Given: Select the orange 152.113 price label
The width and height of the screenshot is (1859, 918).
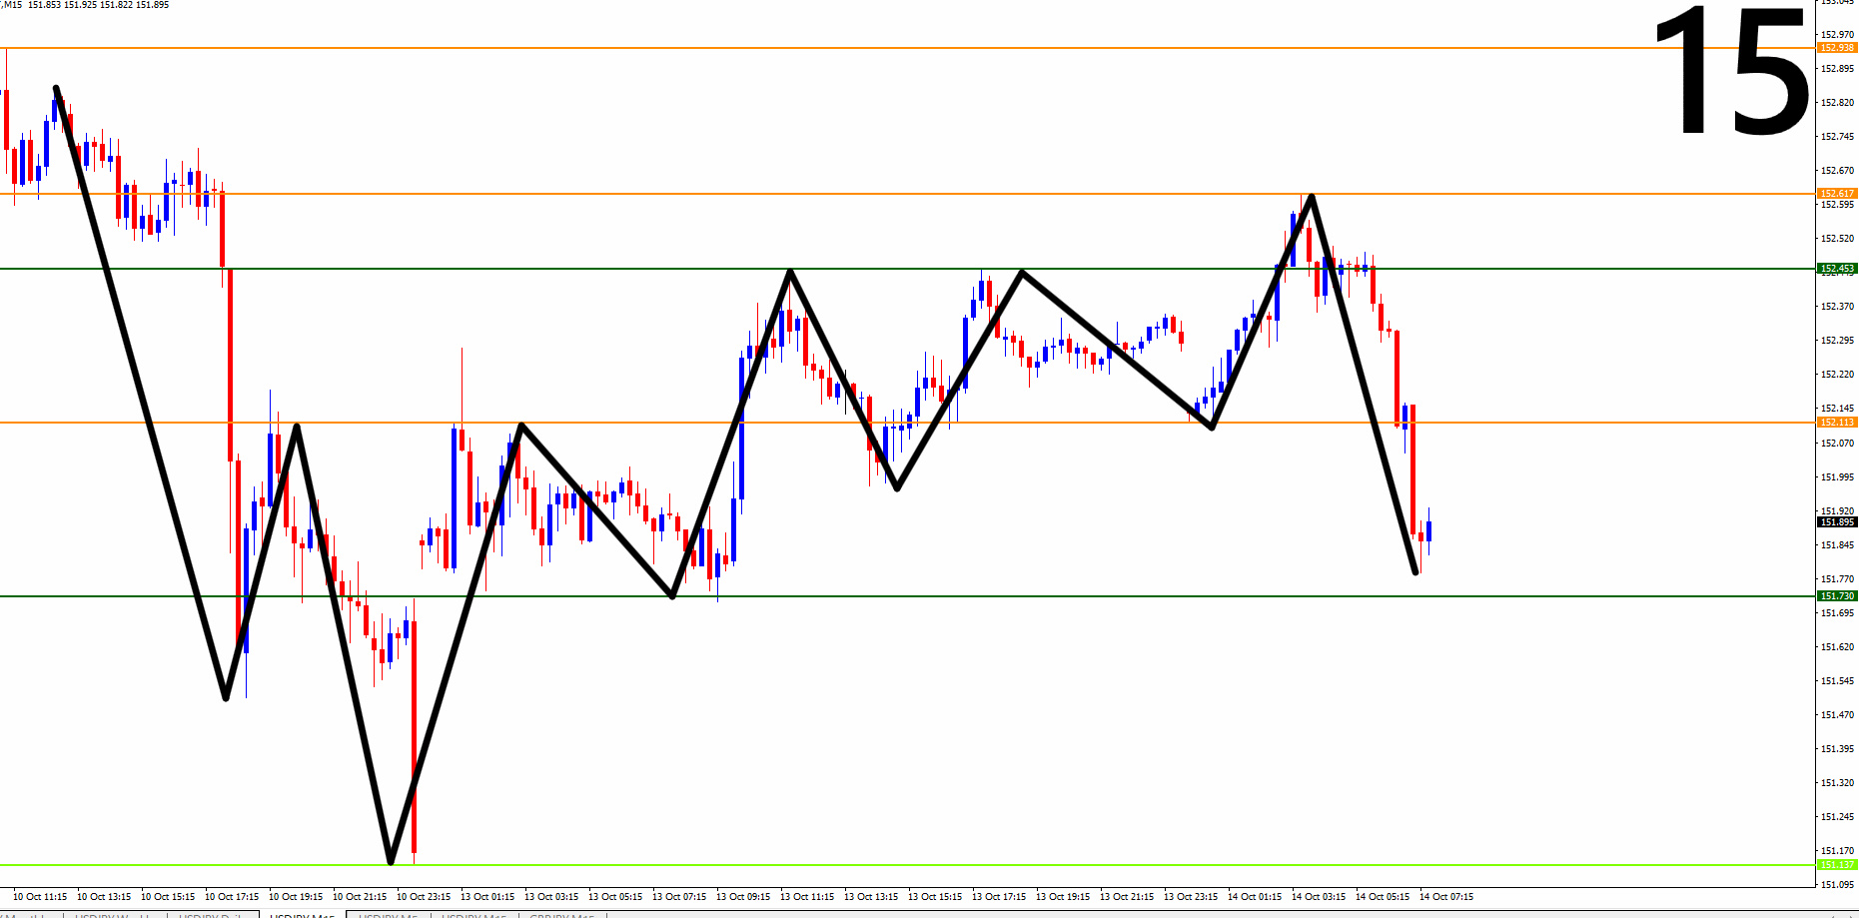Looking at the screenshot, I should 1837,423.
